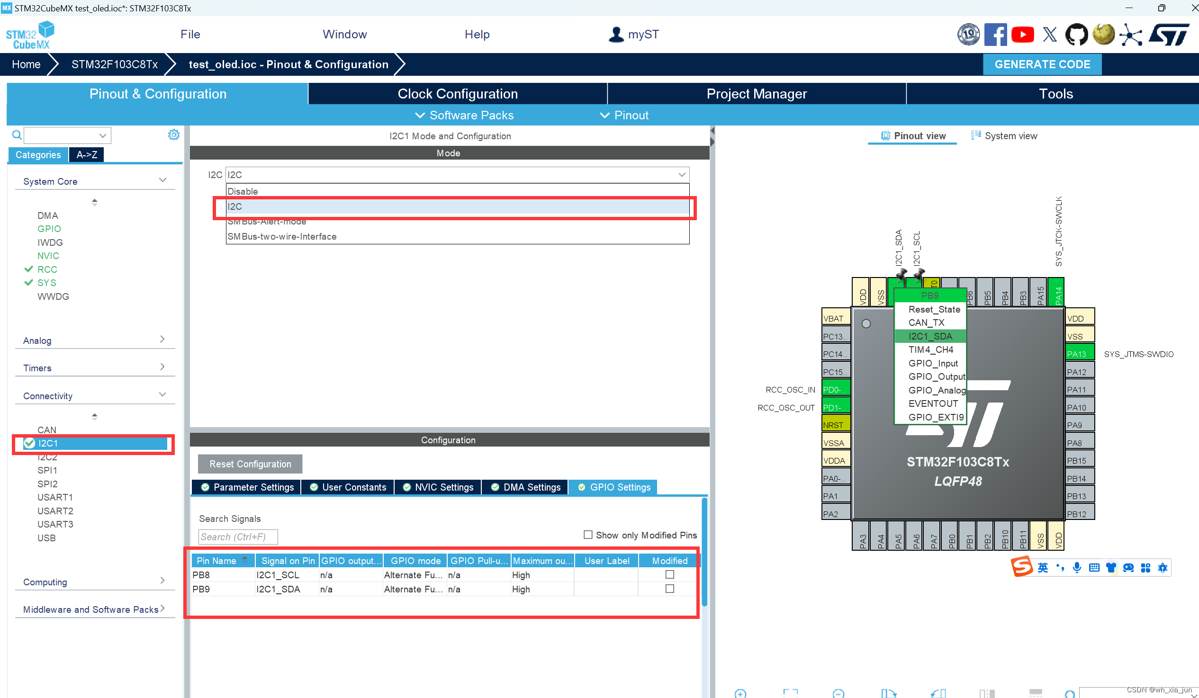Expand the Timers category

[162, 367]
